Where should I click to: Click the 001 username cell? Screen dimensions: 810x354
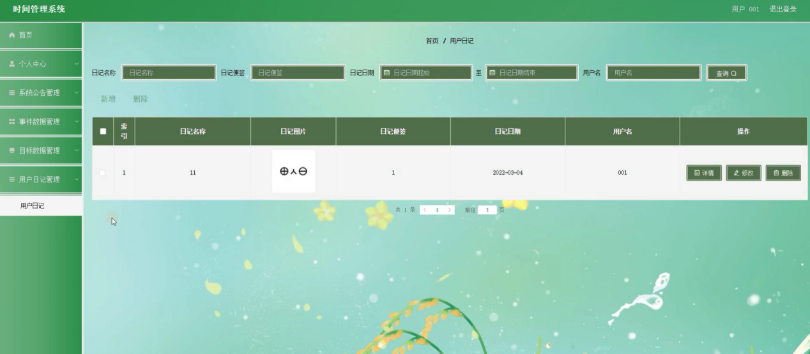pyautogui.click(x=622, y=173)
